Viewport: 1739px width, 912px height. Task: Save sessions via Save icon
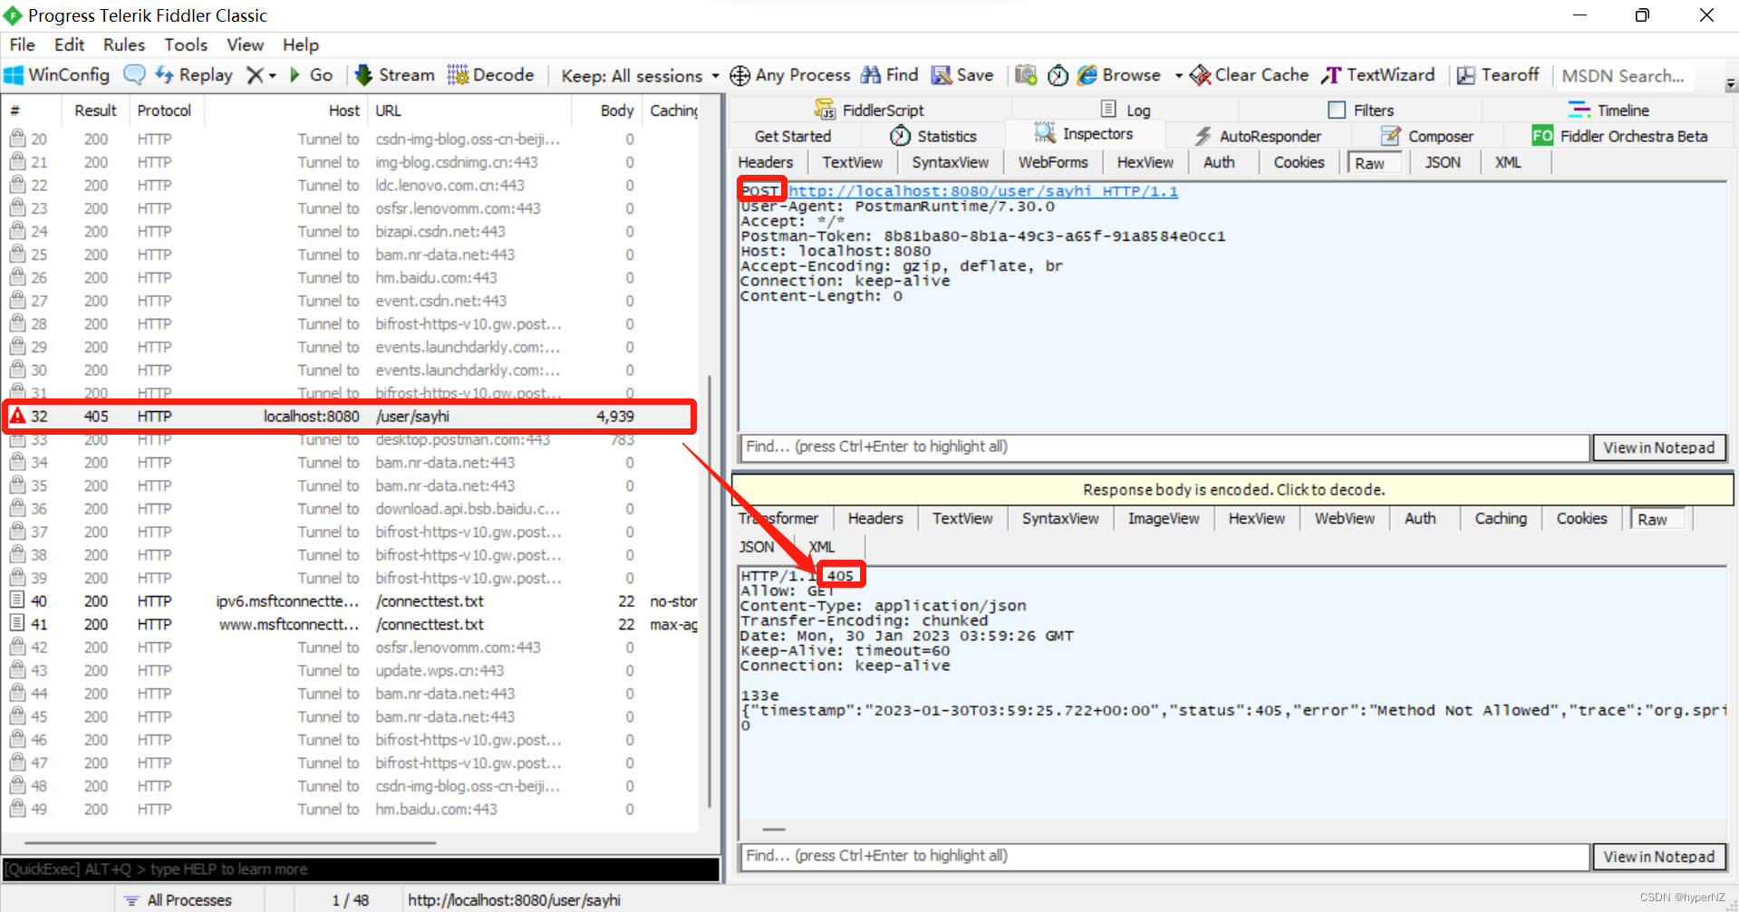click(x=962, y=75)
